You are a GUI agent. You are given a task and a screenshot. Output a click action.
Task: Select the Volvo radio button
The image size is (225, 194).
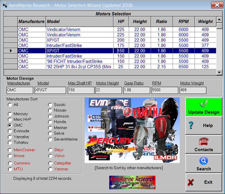point(50,156)
